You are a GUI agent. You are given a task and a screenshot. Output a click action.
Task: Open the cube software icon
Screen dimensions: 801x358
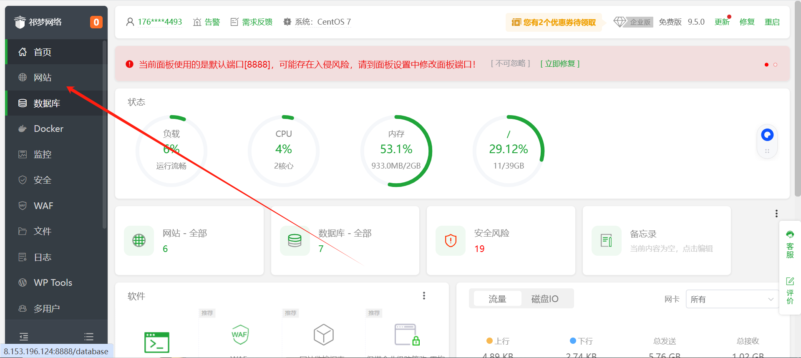tap(324, 335)
